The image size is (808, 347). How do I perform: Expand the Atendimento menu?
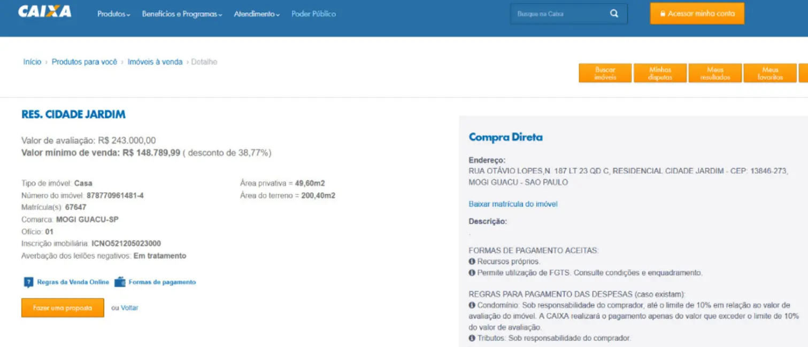point(257,14)
